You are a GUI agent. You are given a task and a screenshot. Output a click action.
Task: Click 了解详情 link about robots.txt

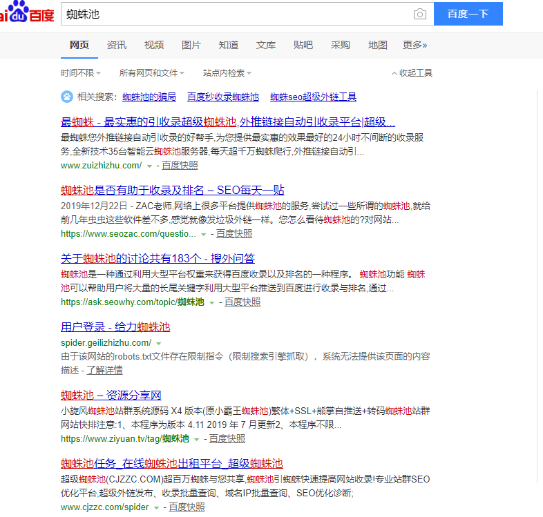coord(104,370)
